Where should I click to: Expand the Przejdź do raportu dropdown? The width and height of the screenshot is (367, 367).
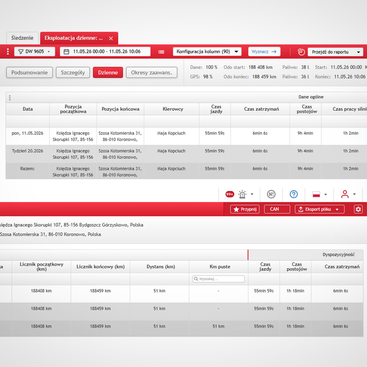[335, 52]
